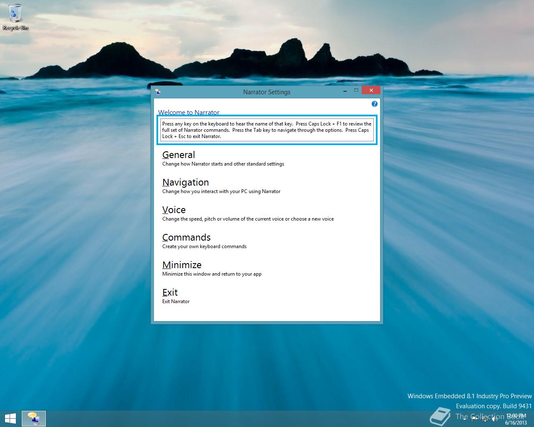Open Navigation settings

point(186,182)
